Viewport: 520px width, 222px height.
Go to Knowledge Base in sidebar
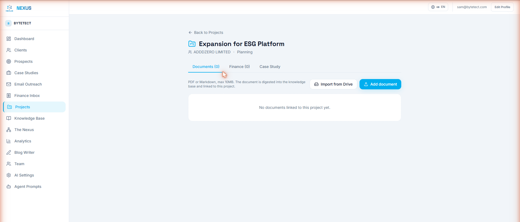pos(34,118)
